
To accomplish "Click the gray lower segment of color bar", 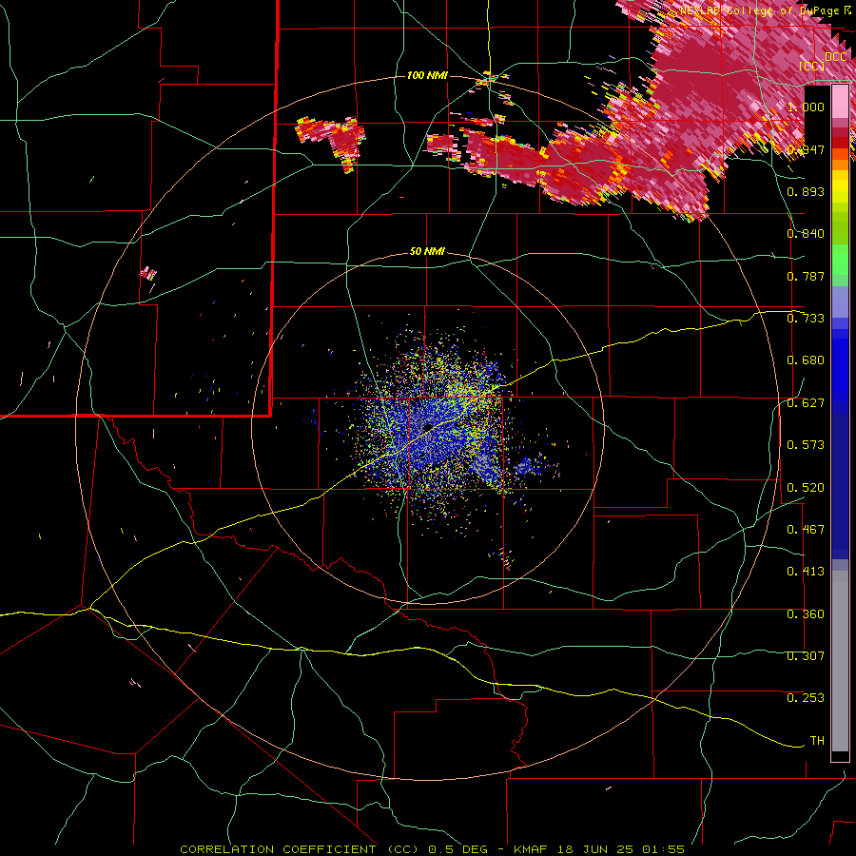I will [840, 661].
